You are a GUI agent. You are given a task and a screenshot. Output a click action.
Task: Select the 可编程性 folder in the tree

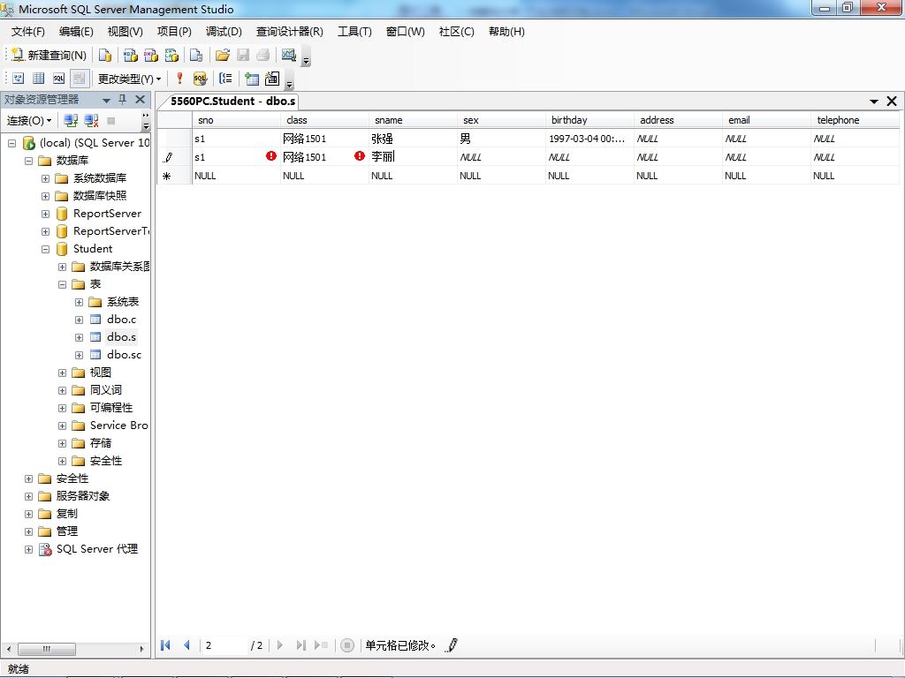pyautogui.click(x=111, y=408)
